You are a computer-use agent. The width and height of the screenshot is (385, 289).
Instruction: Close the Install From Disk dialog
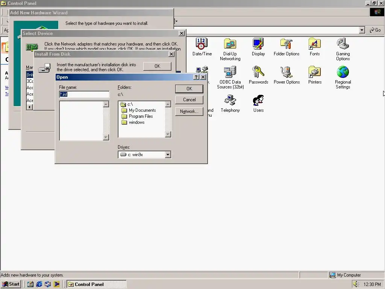[171, 54]
